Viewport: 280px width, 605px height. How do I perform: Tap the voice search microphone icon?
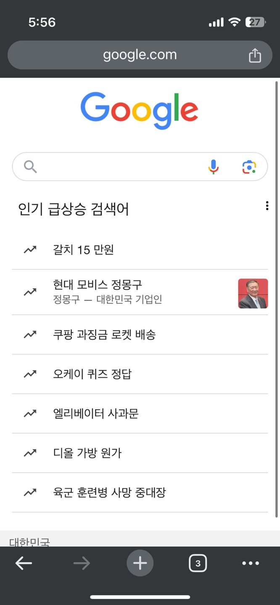[x=213, y=167]
